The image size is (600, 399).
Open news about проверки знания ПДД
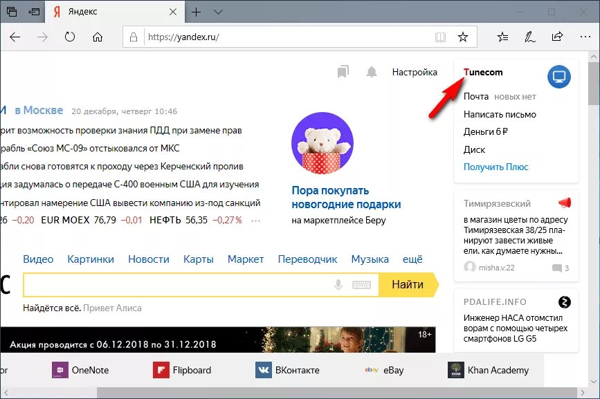121,130
